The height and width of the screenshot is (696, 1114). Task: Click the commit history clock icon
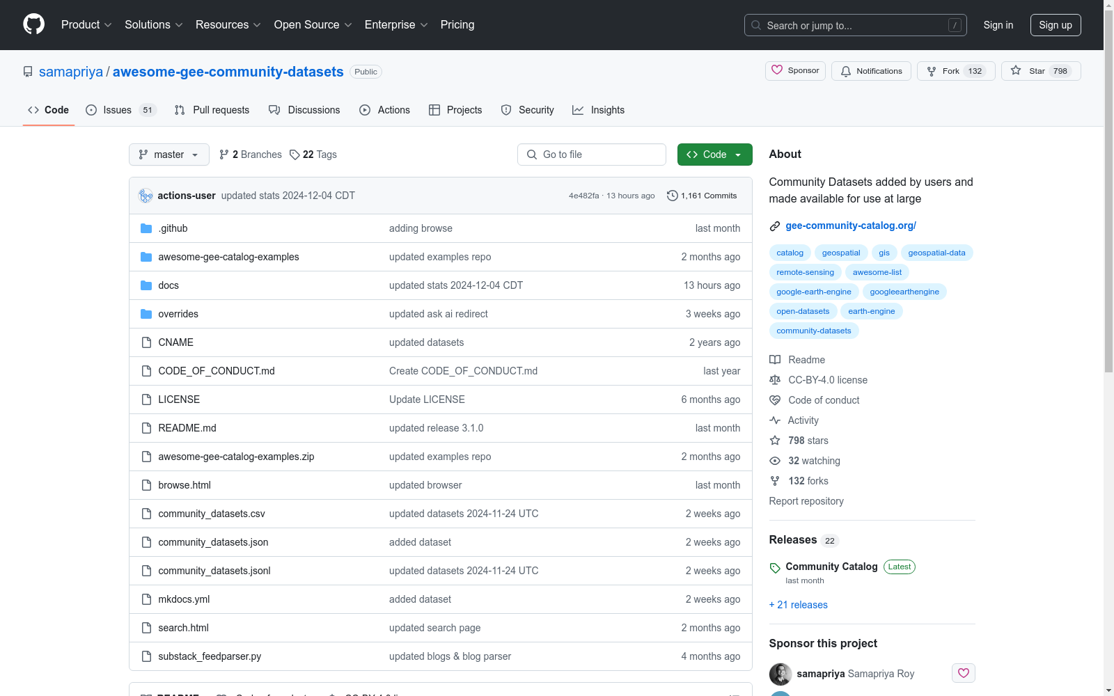coord(672,196)
